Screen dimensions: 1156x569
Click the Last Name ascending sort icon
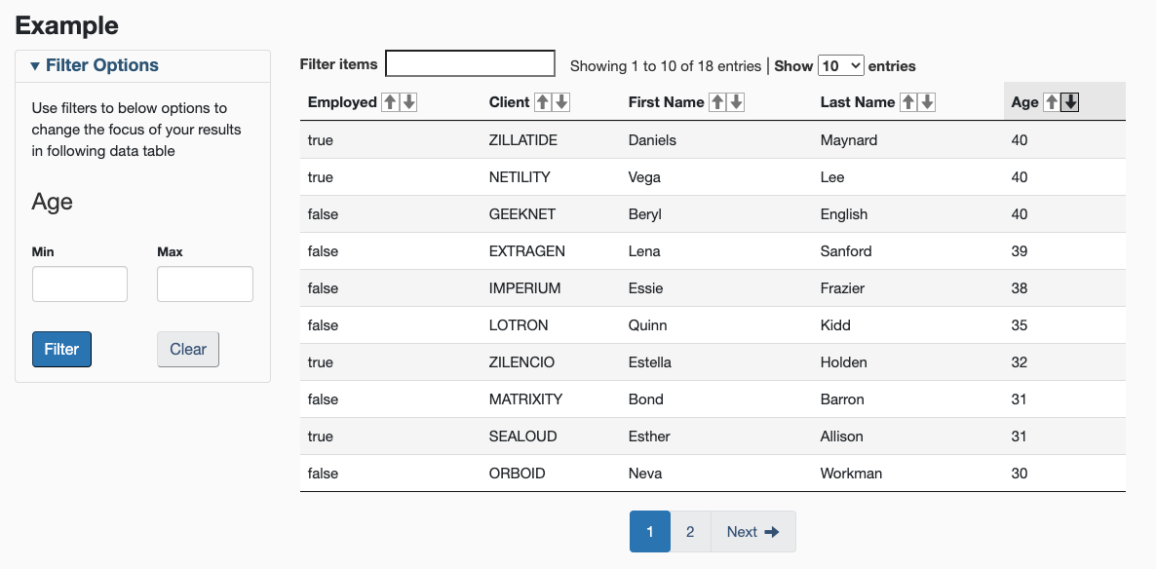click(x=907, y=101)
